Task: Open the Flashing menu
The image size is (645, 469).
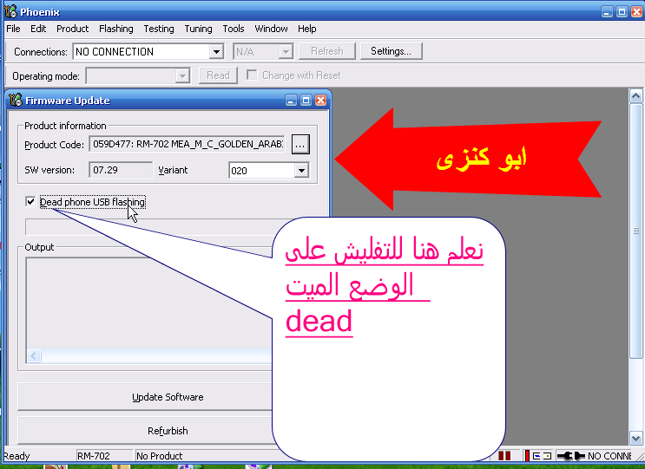Action: tap(116, 29)
